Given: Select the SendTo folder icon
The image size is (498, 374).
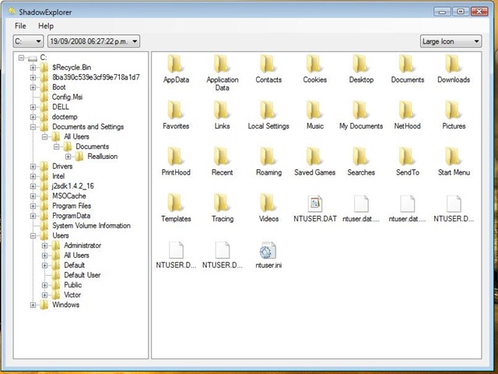Looking at the screenshot, I should click(407, 157).
